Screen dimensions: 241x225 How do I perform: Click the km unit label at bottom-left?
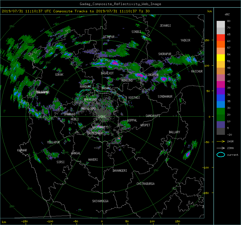[4, 222]
